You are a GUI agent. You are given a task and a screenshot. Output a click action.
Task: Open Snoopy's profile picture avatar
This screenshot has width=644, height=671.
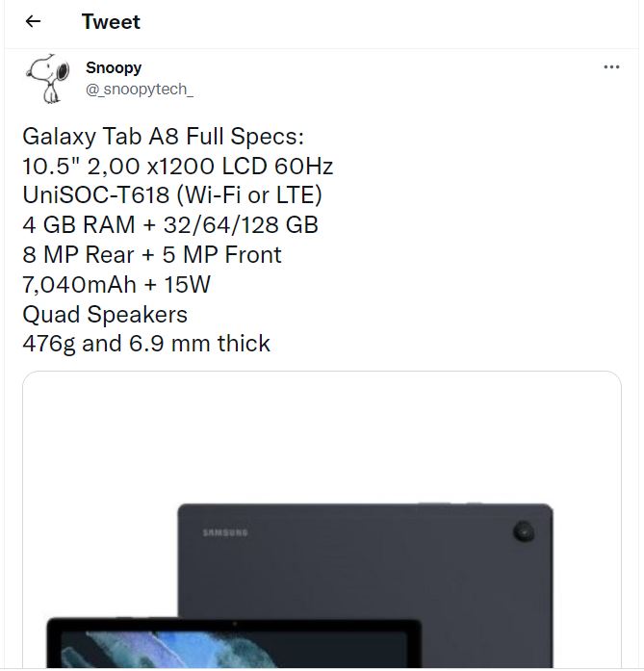click(48, 78)
